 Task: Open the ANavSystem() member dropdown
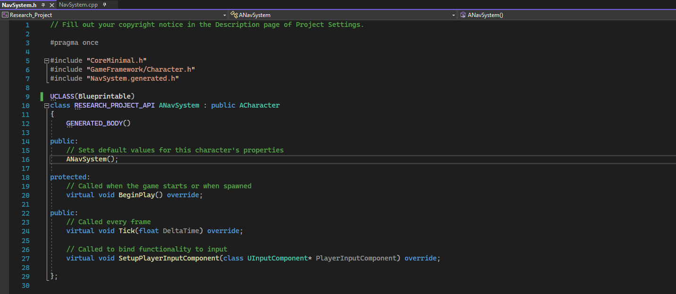[673, 15]
